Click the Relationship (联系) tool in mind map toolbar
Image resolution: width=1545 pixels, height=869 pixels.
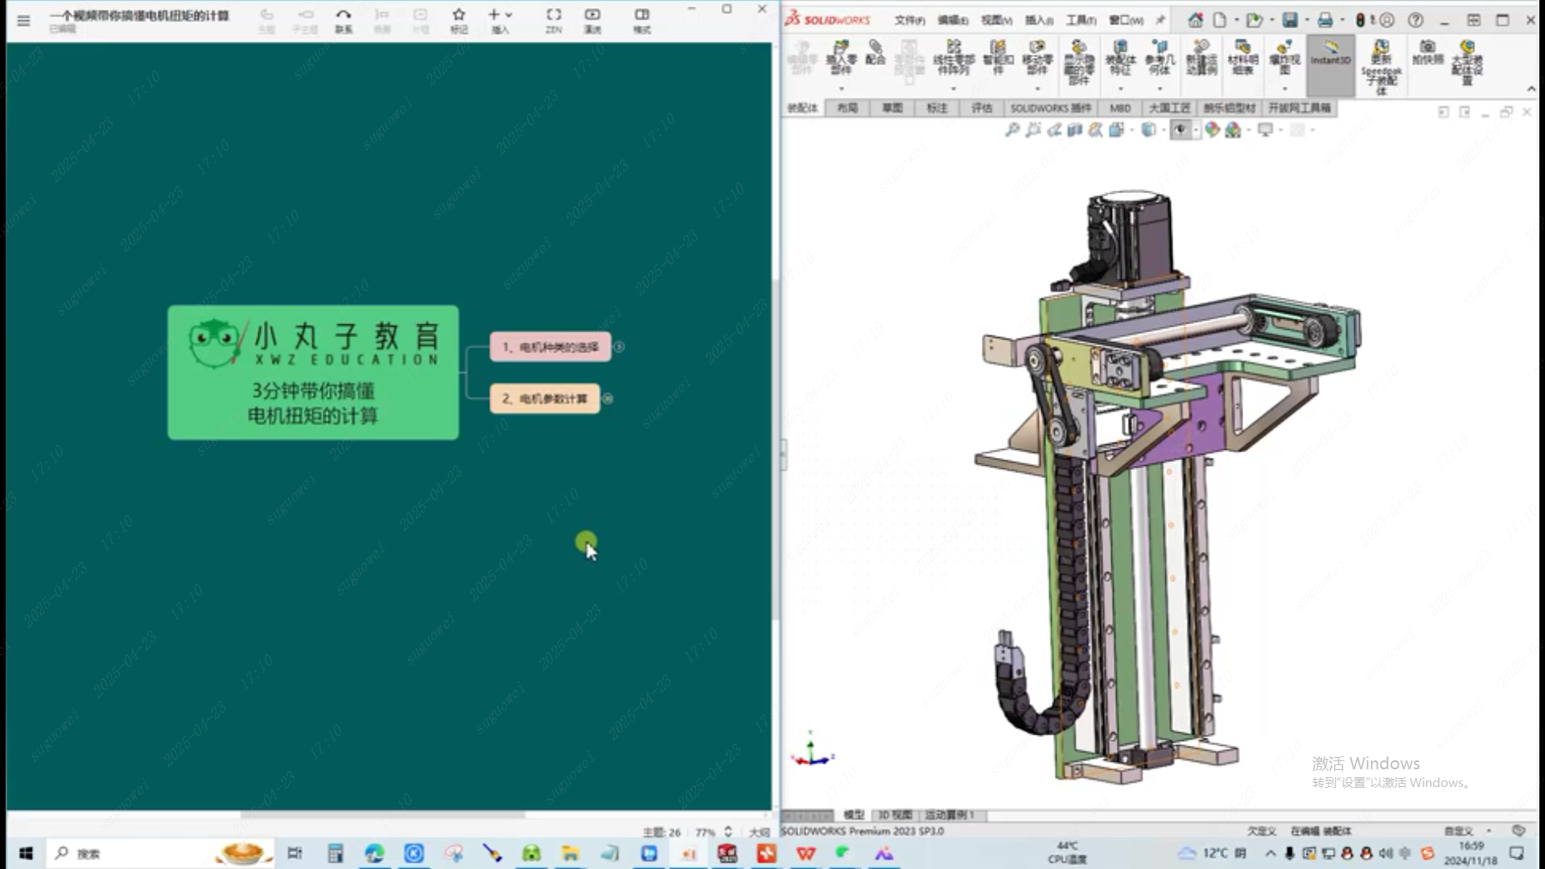click(344, 20)
